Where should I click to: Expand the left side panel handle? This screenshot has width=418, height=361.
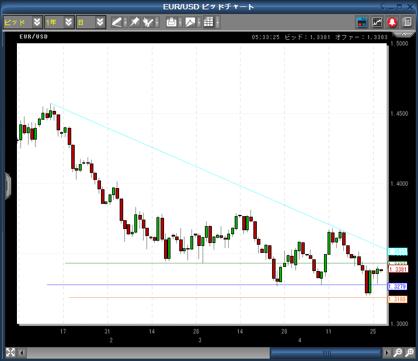pyautogui.click(x=8, y=186)
